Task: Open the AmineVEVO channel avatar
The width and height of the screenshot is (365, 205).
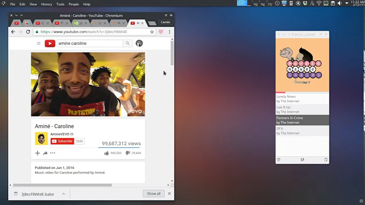Action: (41, 139)
